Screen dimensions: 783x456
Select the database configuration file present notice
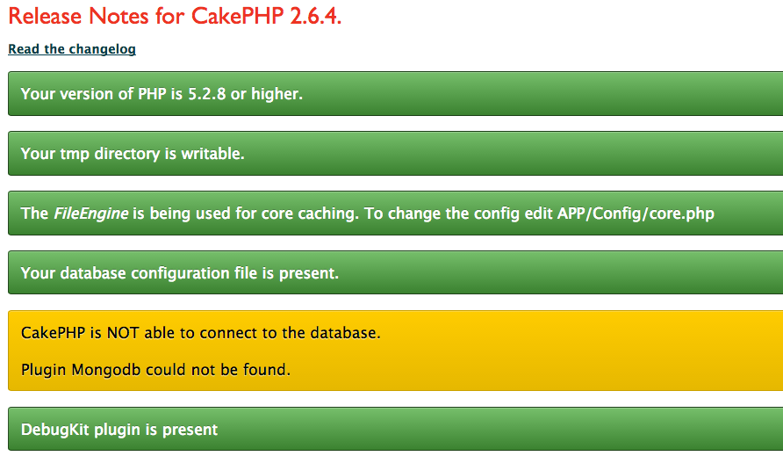tap(396, 272)
